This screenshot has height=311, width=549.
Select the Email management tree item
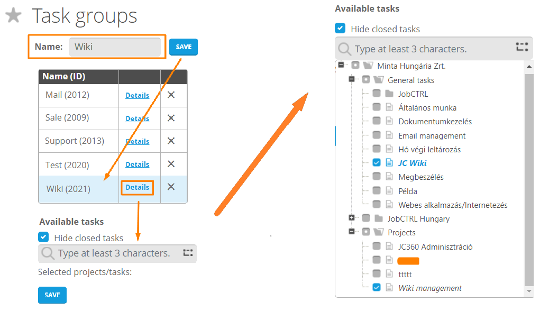point(432,136)
